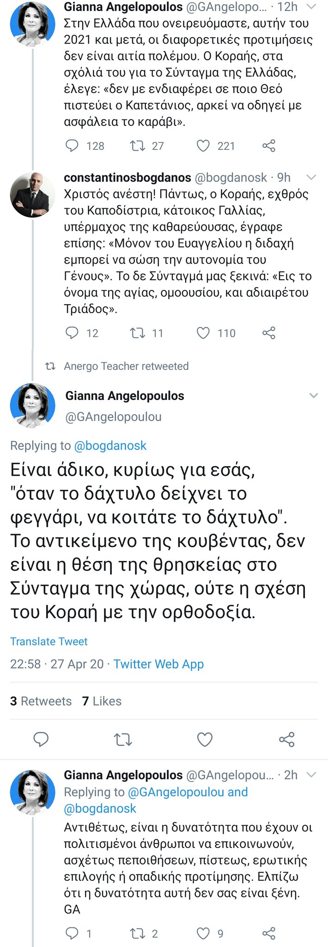Screen dimensions: 328x947
Task: View the 3 Retweets list
Action: [x=41, y=701]
